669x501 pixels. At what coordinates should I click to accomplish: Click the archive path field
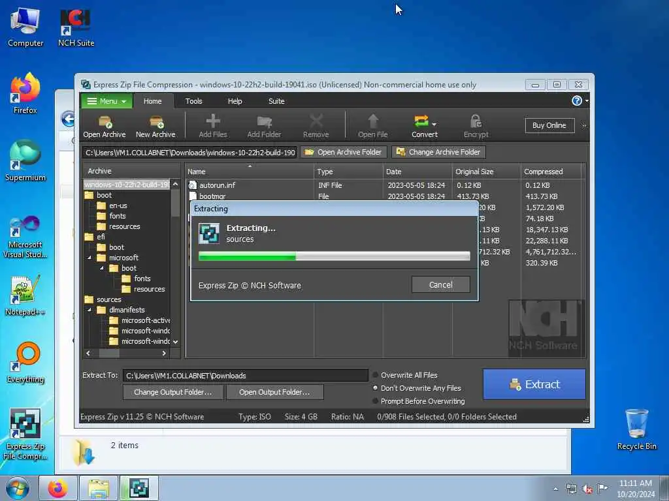click(x=189, y=152)
